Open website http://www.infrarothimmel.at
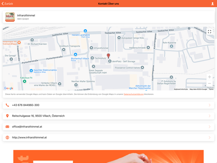217x163 pixels. point(108,137)
